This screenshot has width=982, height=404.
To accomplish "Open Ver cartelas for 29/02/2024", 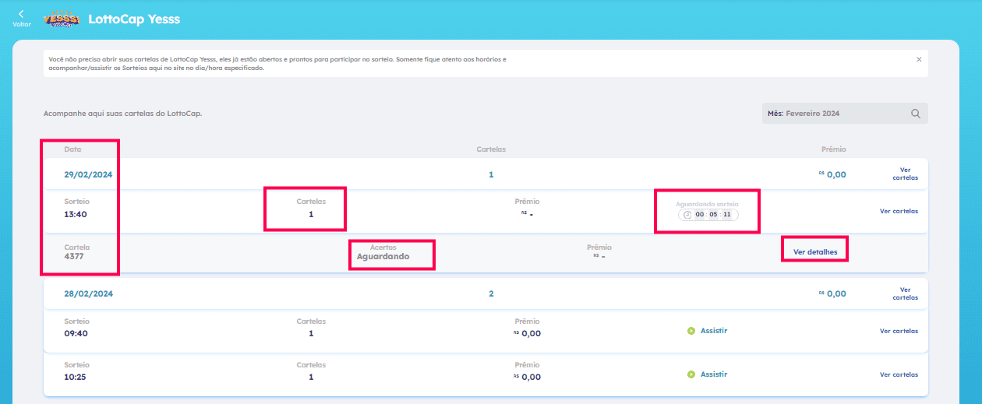I will [905, 174].
